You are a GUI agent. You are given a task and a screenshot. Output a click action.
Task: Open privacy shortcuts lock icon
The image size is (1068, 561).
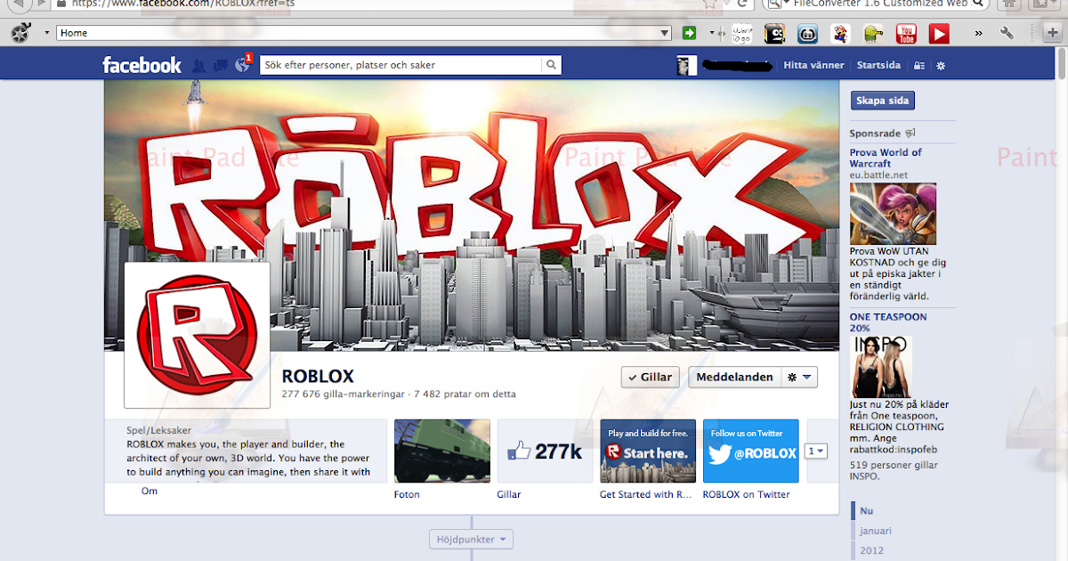coord(919,66)
